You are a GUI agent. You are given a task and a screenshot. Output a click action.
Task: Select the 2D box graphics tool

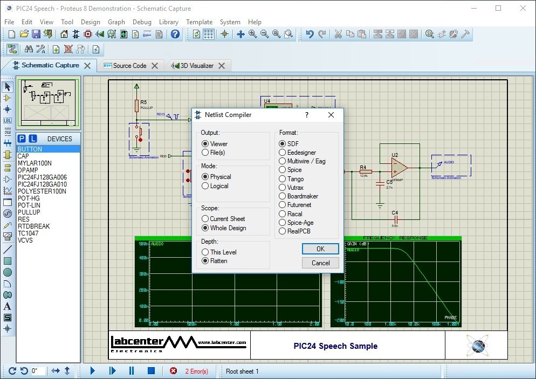click(8, 261)
